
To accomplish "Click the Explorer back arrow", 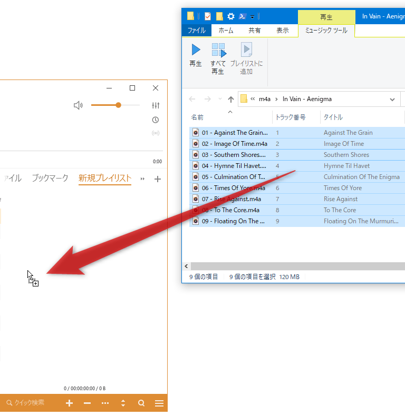I will tap(192, 99).
